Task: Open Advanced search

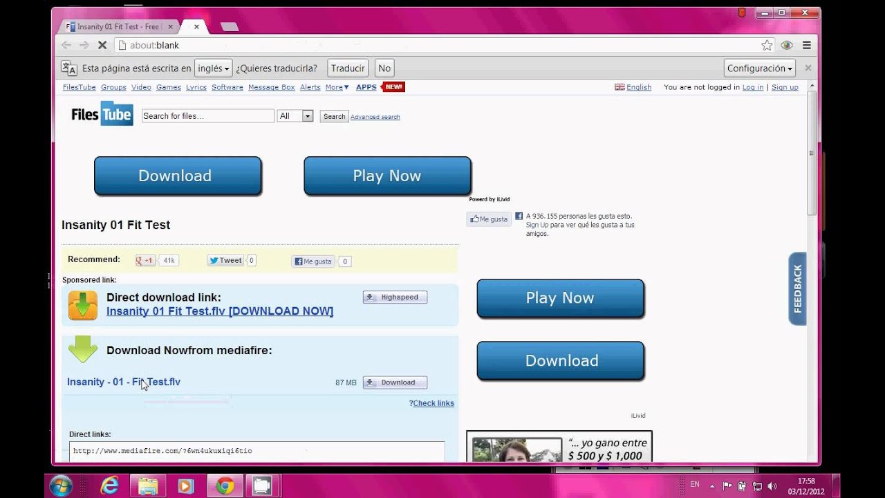Action: (x=375, y=117)
